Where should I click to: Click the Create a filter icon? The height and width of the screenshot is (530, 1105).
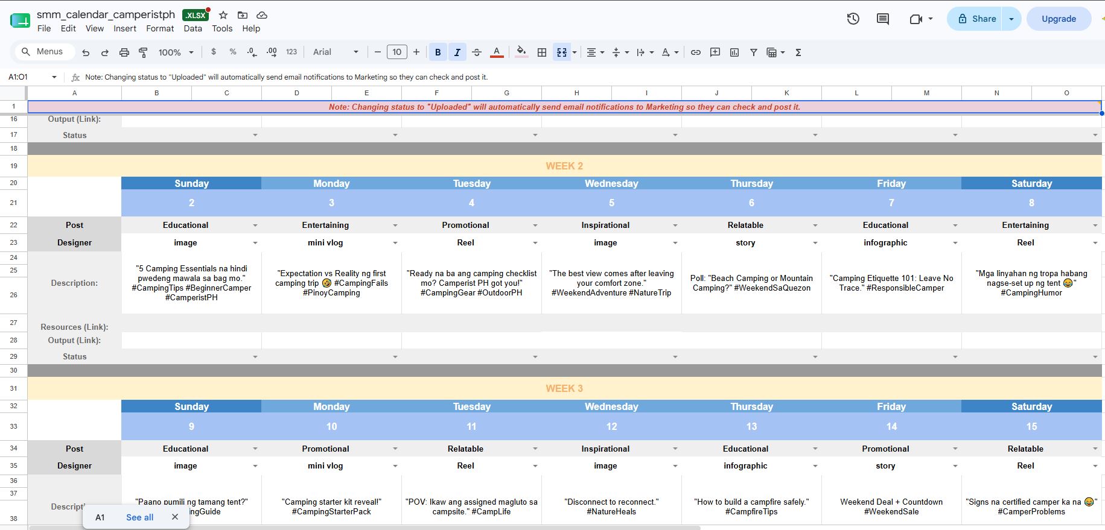pyautogui.click(x=754, y=52)
